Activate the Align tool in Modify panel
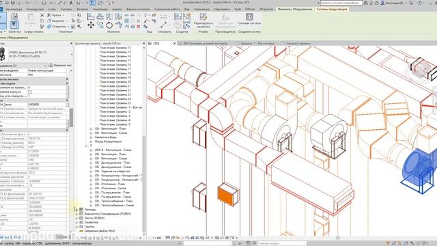Viewport: 437px width, 246px height. pos(91,16)
